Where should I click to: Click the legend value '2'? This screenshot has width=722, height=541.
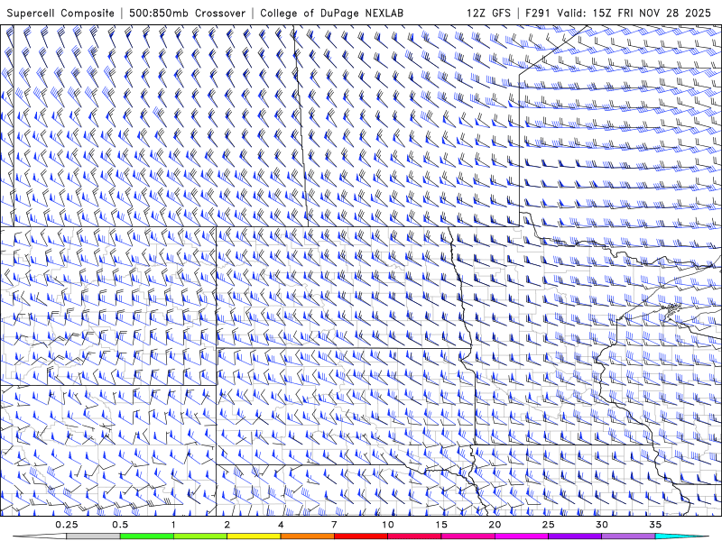point(227,525)
